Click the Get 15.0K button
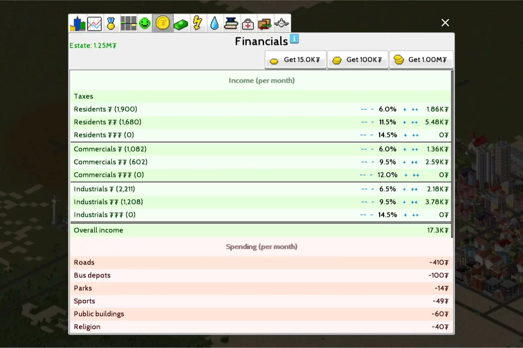Viewport: 523px width, 348px height. pos(296,60)
